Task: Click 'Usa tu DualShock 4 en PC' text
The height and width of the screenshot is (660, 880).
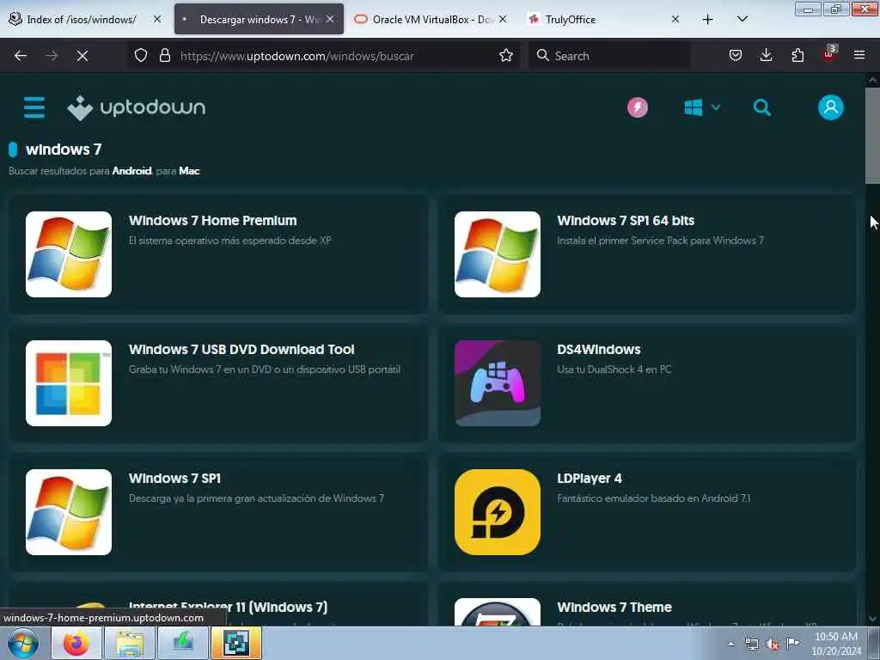Action: tap(614, 370)
